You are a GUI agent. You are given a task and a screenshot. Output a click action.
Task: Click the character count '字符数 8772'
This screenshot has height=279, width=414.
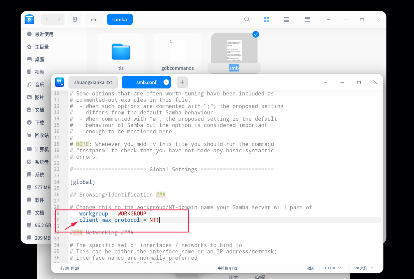(x=227, y=268)
